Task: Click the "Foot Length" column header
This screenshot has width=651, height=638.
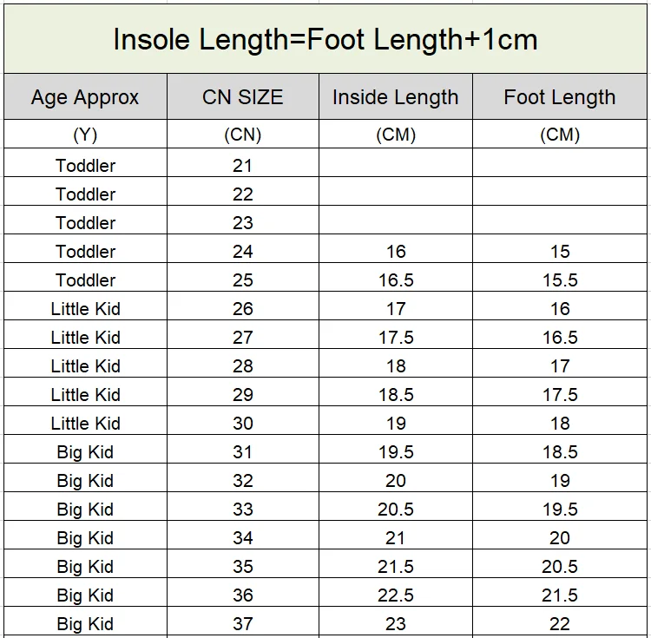Action: pyautogui.click(x=560, y=97)
